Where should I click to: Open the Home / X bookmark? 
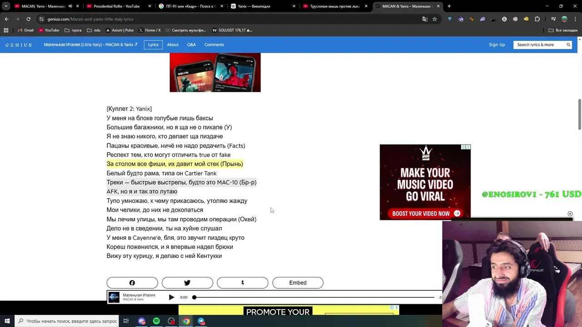click(150, 30)
